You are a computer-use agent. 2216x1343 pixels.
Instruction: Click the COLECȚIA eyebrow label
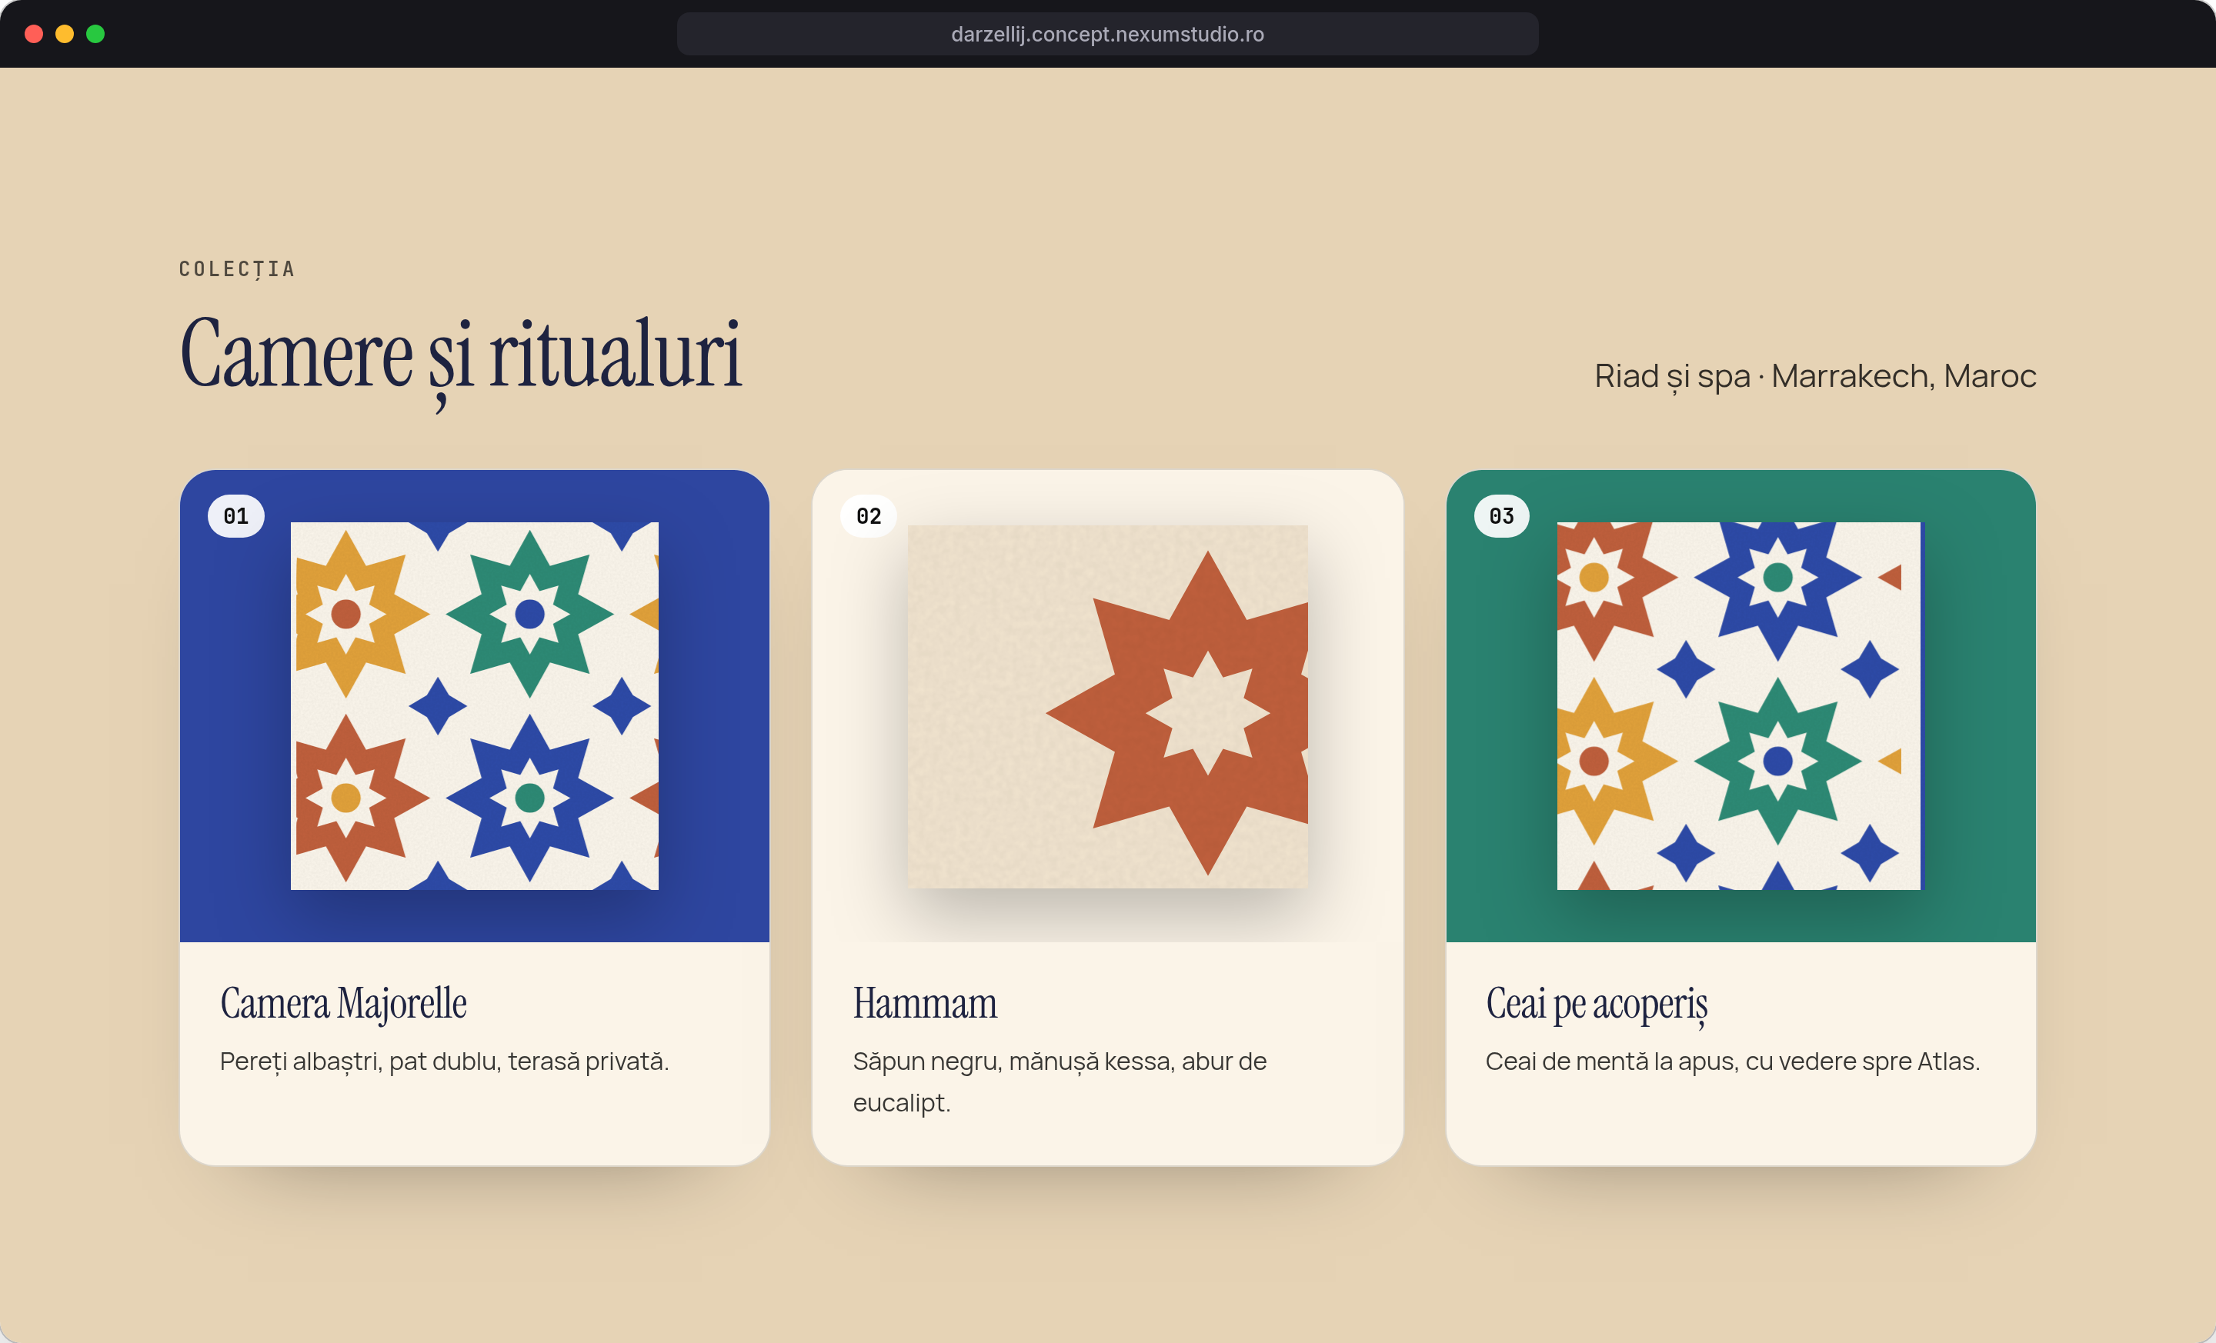236,268
